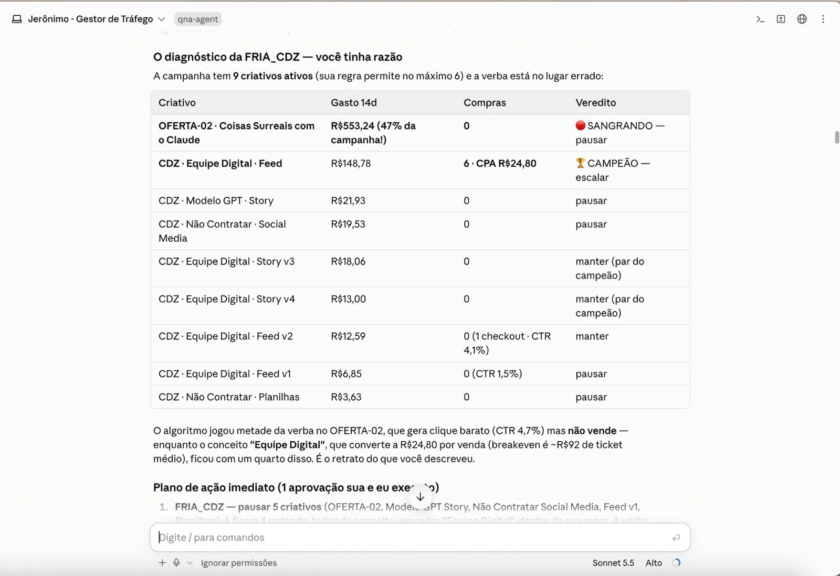Click the enter/send icon in prompt box
Image resolution: width=840 pixels, height=576 pixels.
(x=676, y=537)
